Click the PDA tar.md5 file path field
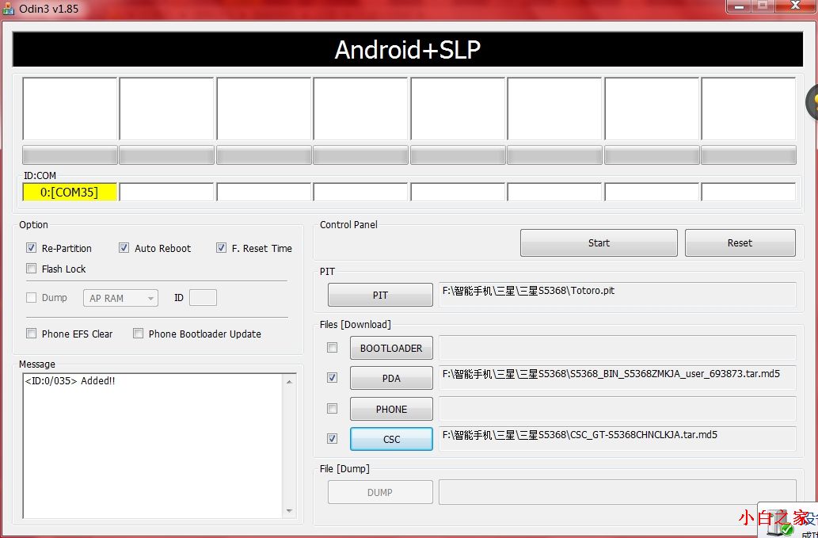 [617, 378]
